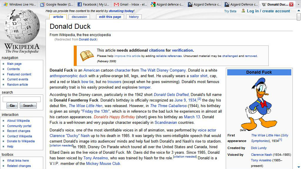Click the Wikipedia globe logo

(22, 26)
